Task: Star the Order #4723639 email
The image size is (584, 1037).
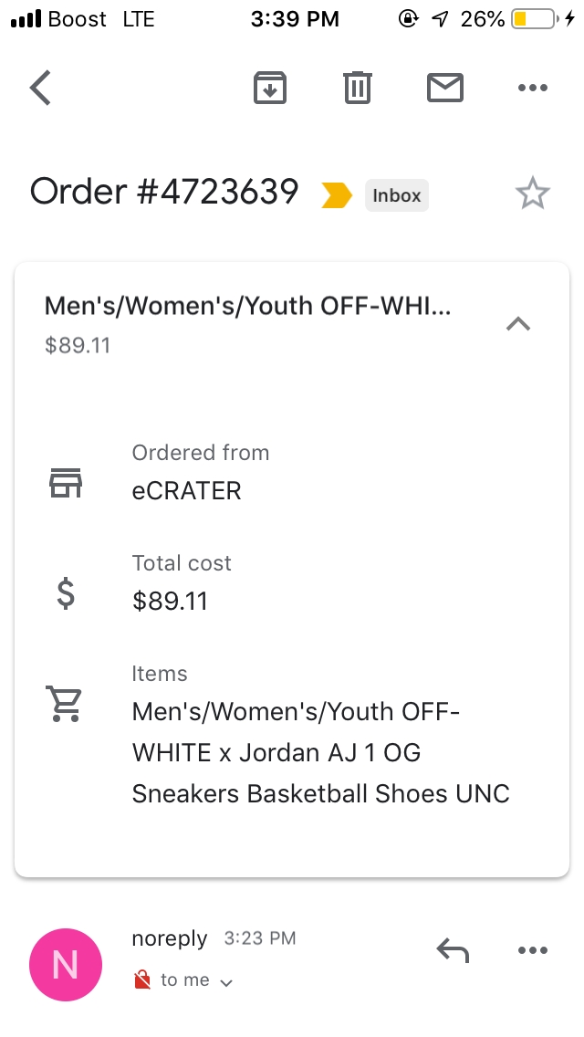Action: coord(532,194)
